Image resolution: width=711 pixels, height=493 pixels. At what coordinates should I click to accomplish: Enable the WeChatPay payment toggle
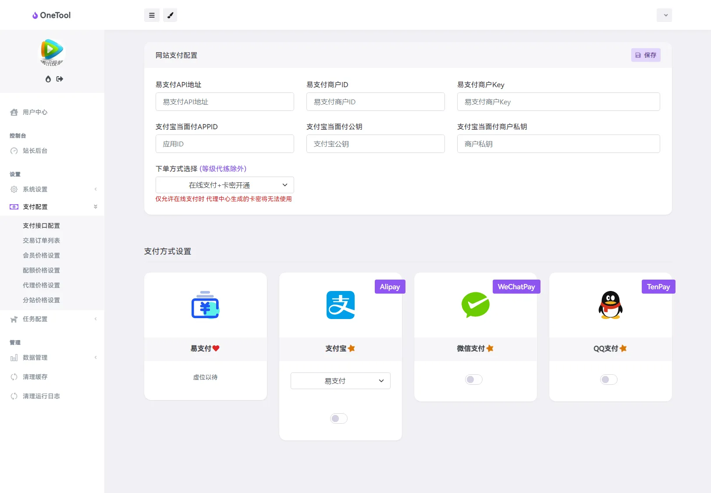[473, 380]
